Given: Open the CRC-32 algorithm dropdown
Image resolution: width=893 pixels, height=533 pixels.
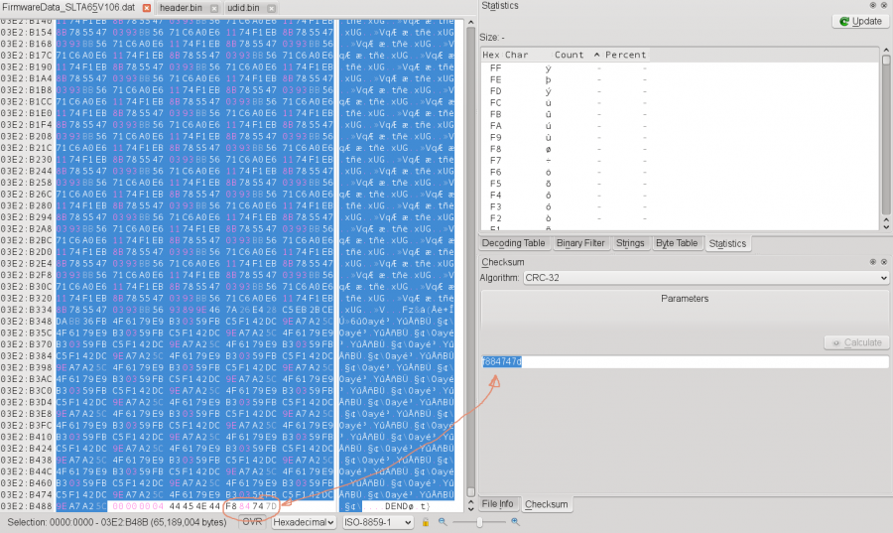Looking at the screenshot, I should [705, 278].
